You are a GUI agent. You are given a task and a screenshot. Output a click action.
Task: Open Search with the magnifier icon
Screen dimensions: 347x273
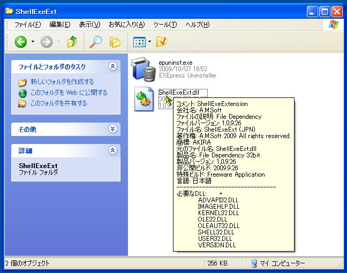point(95,42)
